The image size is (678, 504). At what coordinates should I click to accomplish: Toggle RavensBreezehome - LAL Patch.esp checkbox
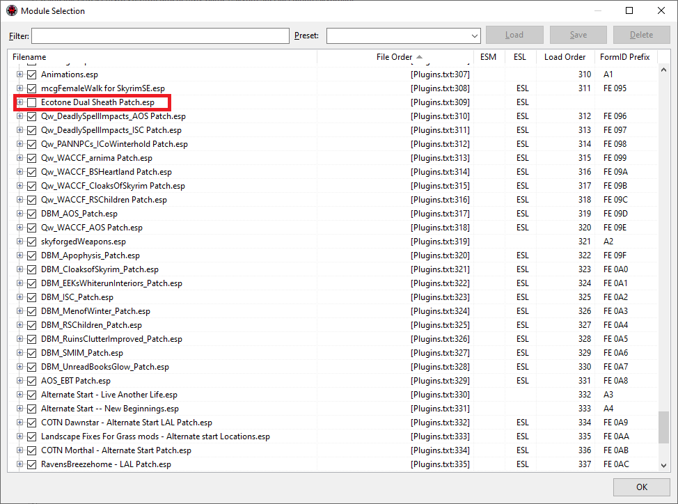(x=31, y=464)
